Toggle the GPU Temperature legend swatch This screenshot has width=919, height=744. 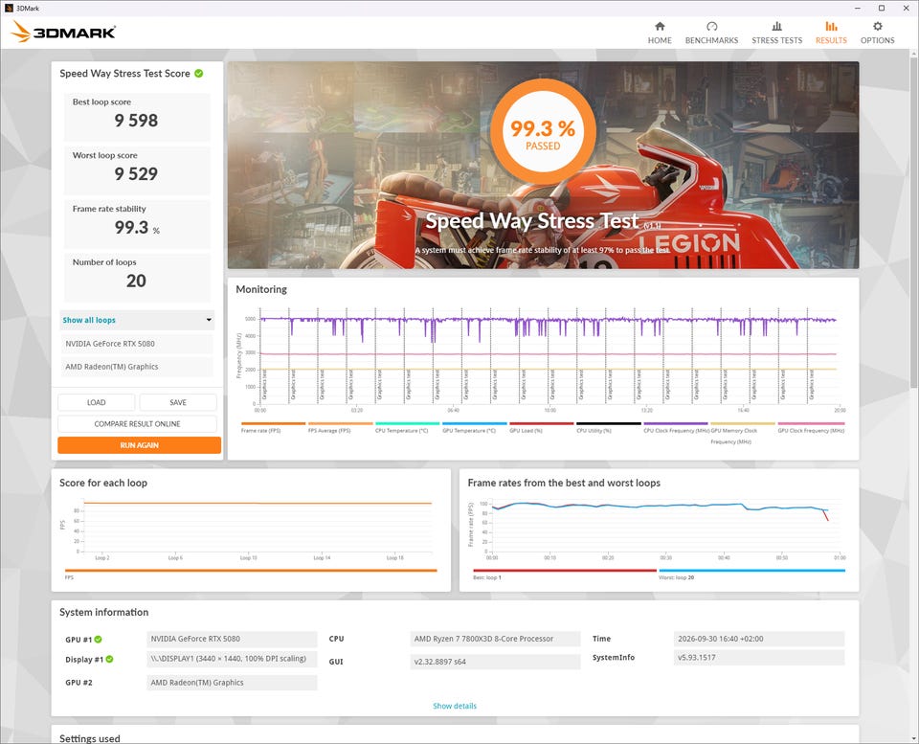[x=475, y=423]
